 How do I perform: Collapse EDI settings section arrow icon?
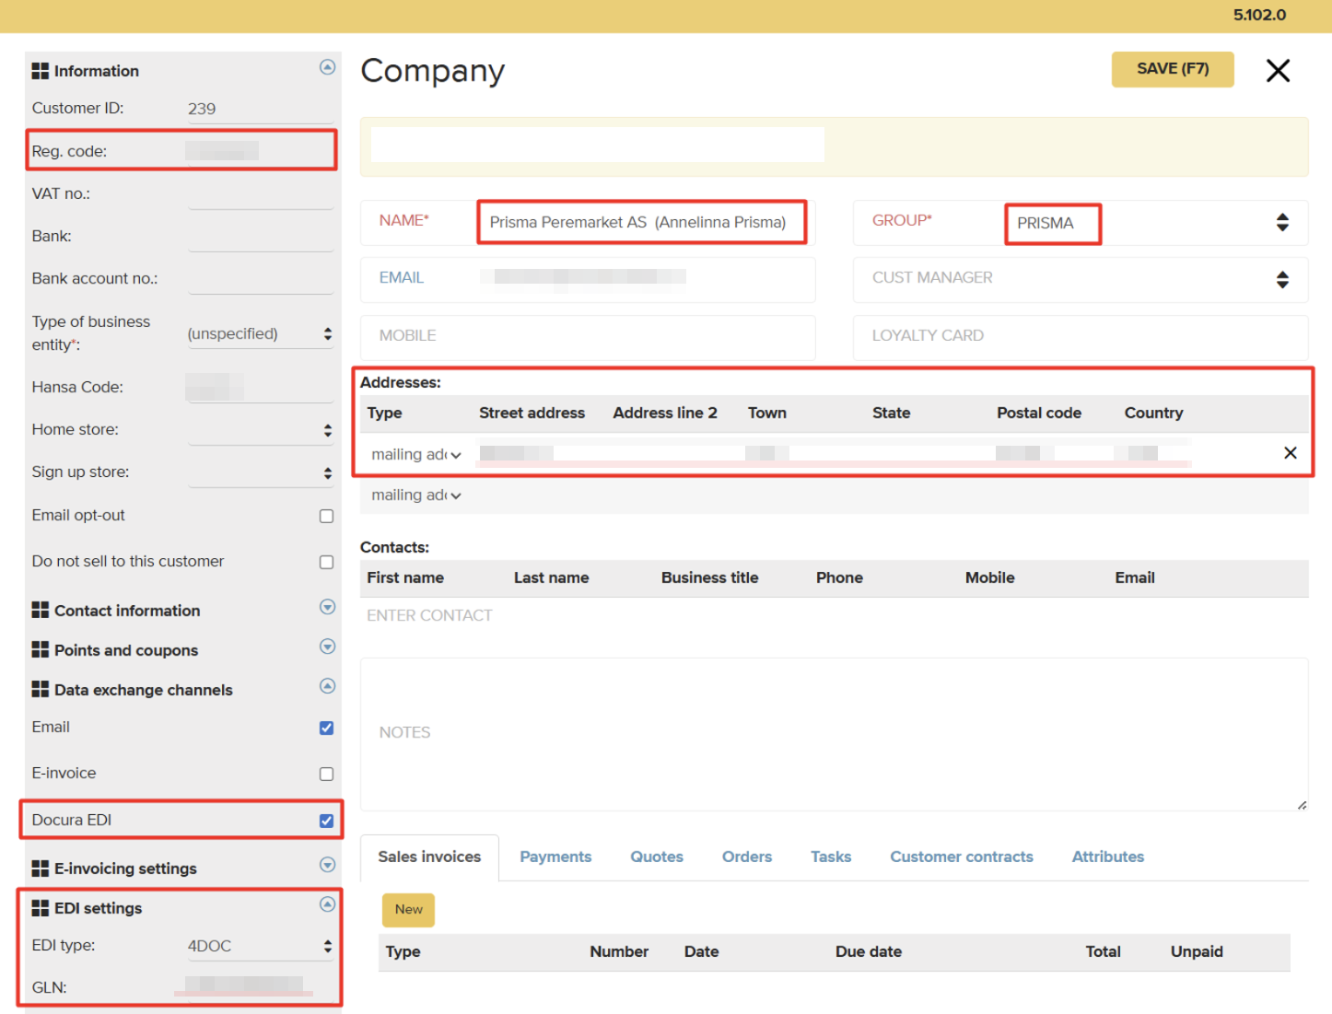(327, 904)
